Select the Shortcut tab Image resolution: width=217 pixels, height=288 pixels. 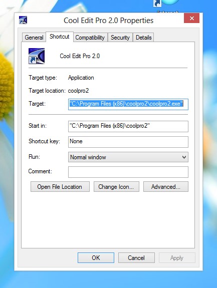coord(59,37)
